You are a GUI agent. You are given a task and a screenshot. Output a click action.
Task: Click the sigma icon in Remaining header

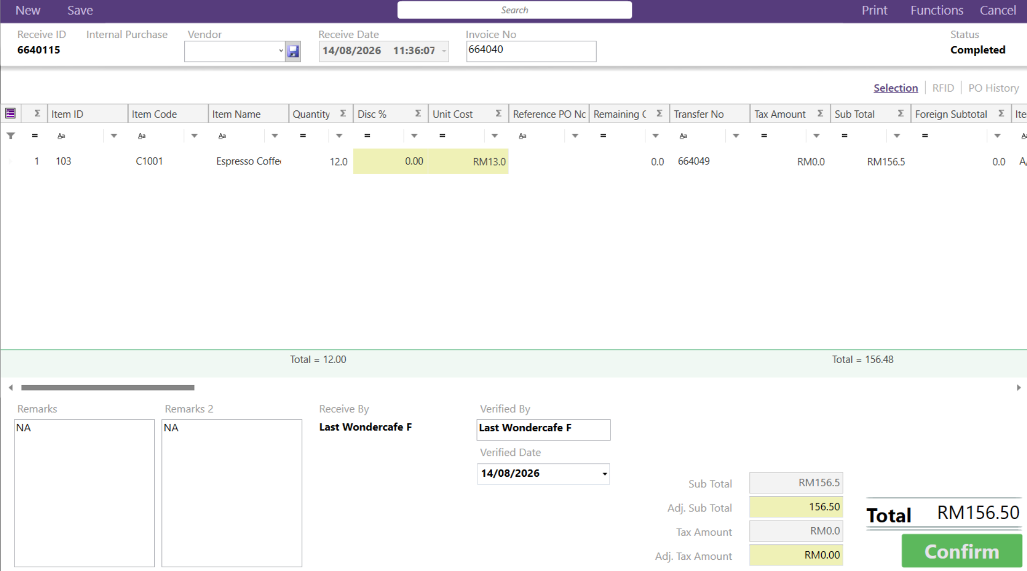pos(659,114)
